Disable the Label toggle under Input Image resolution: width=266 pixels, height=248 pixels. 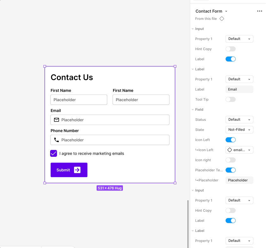coord(230,59)
